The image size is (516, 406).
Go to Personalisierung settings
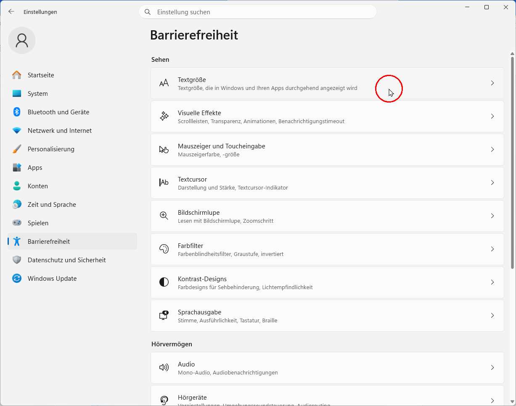pos(72,149)
